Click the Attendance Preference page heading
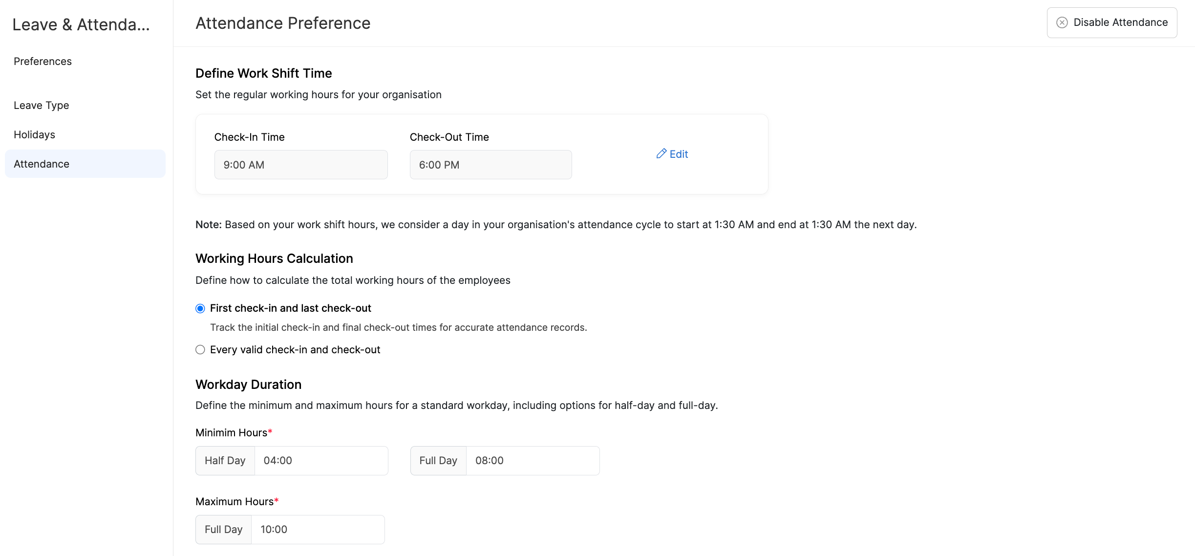Screen dimensions: 1195x556 click(283, 23)
